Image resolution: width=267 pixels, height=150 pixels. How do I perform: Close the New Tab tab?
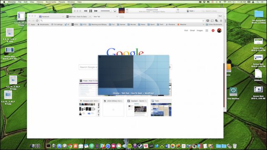click(117, 17)
